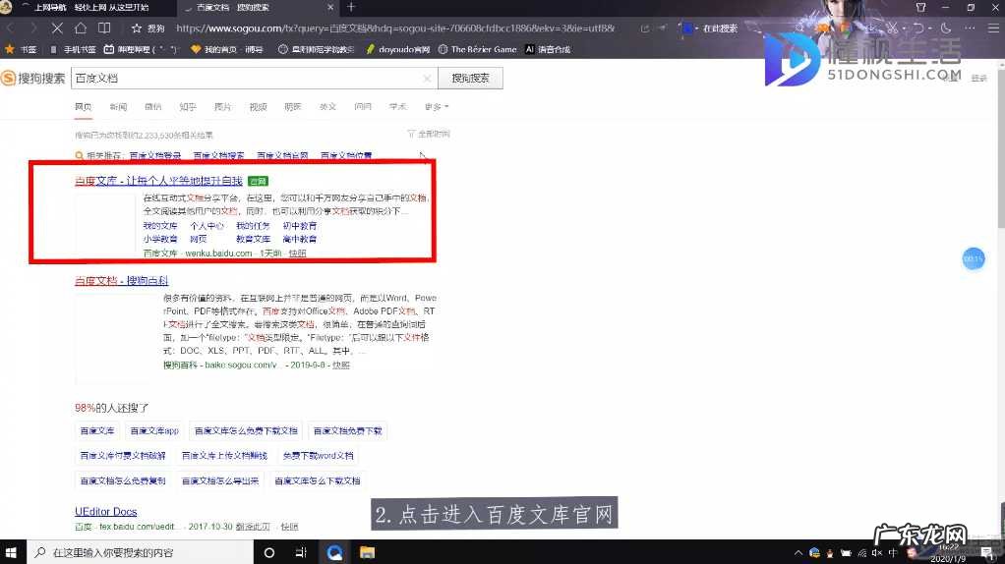Click the 搜狗搜索 search button
1005x564 pixels.
coord(470,78)
